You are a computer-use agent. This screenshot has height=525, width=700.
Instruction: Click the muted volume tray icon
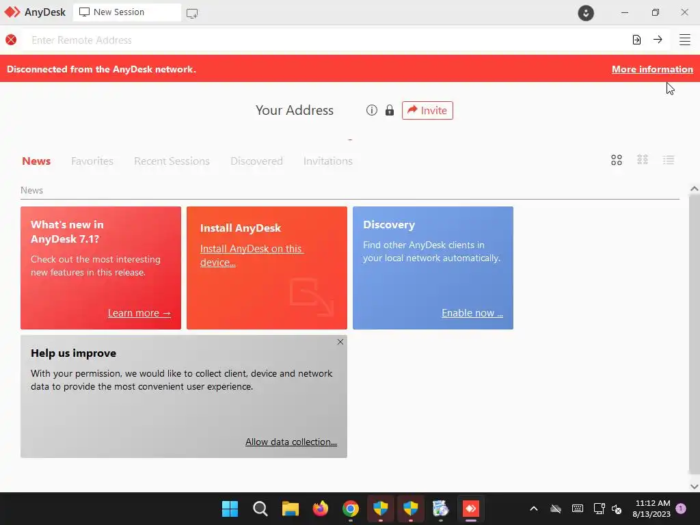click(617, 509)
